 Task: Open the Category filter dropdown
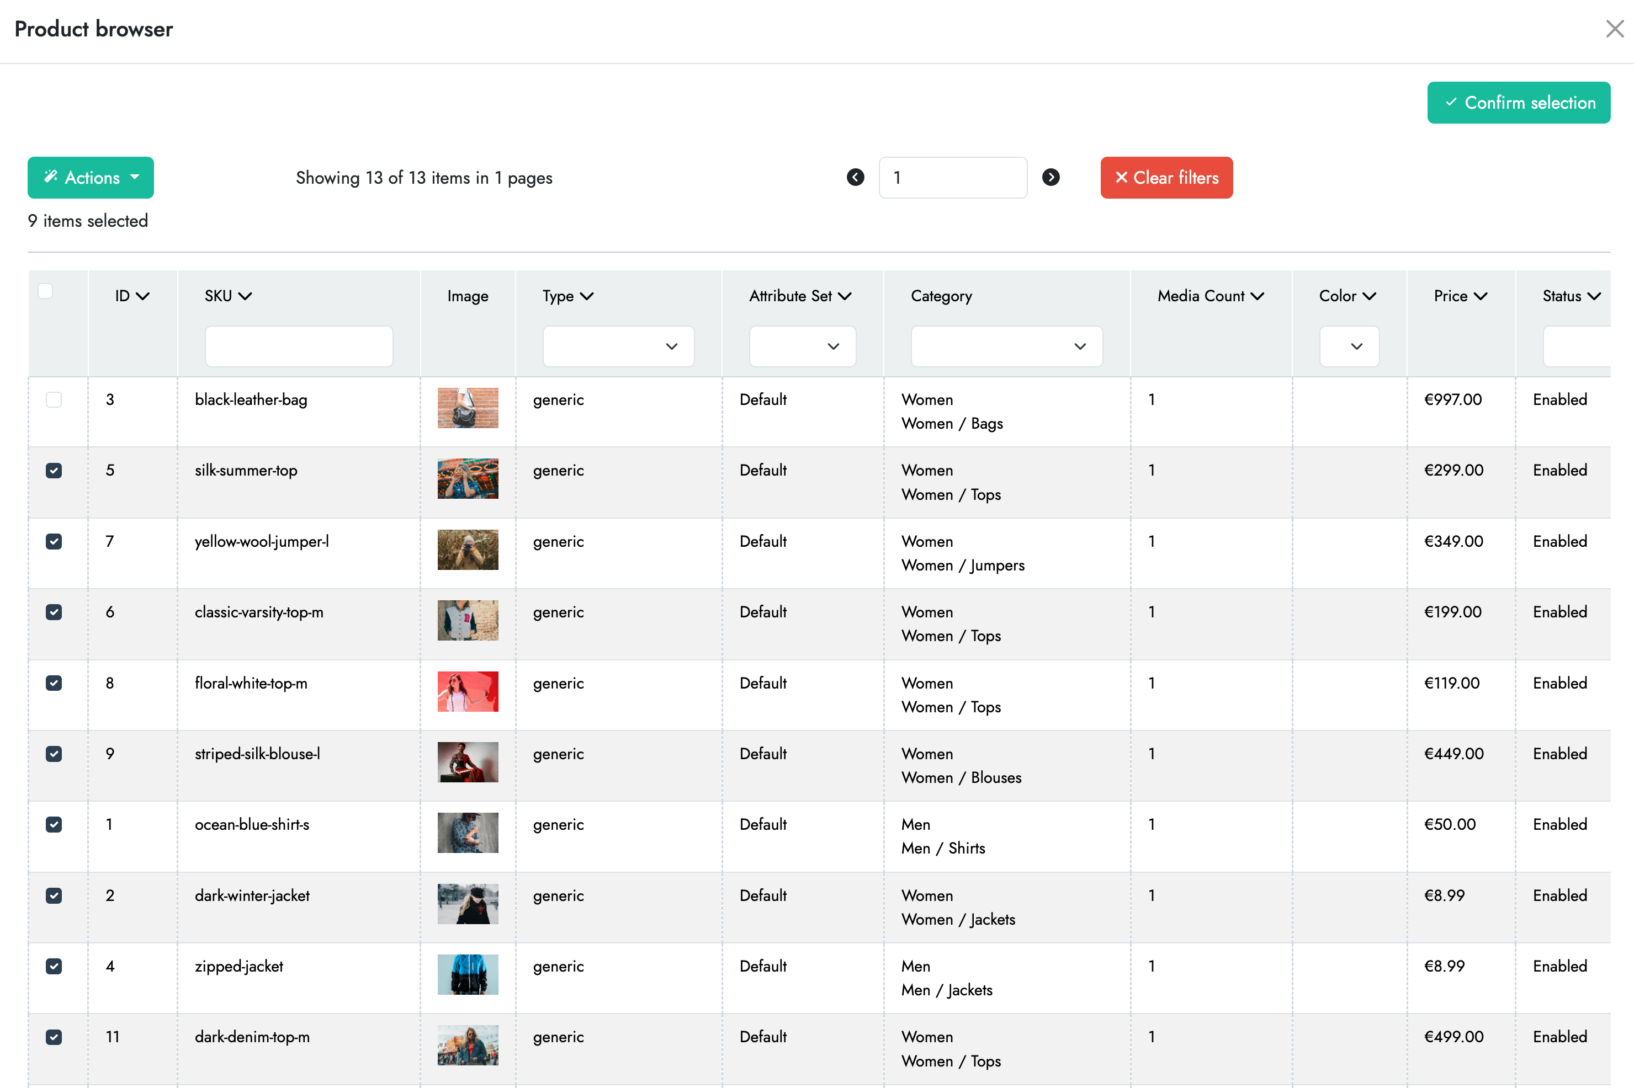(1006, 346)
